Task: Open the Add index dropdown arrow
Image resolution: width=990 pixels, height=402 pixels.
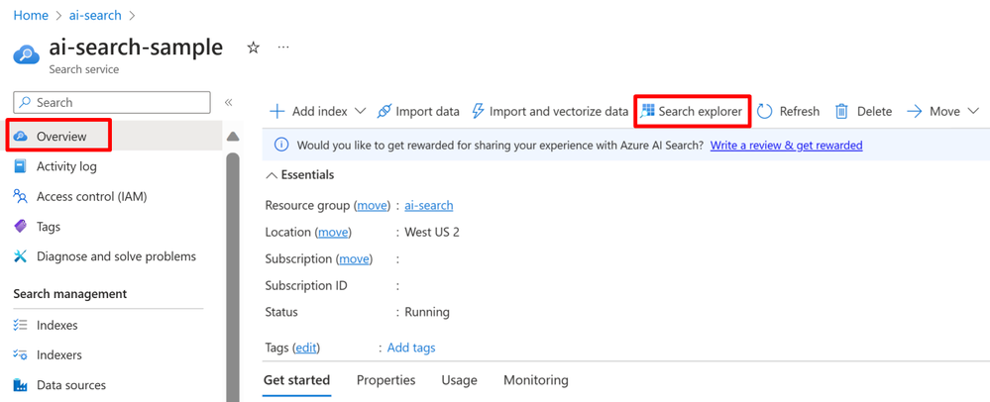Action: [x=360, y=111]
